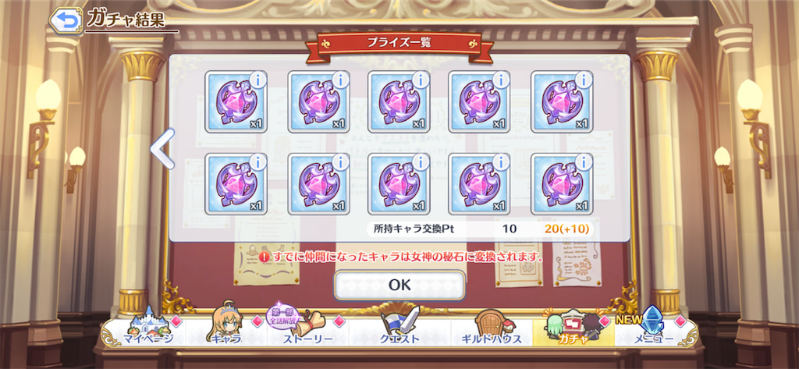This screenshot has height=369, width=799.
Task: Open info on fourth bottom-row prize
Action: tap(502, 162)
